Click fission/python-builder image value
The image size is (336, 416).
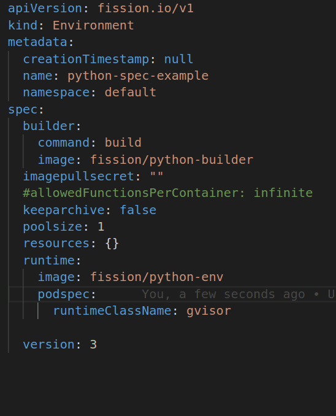pyautogui.click(x=172, y=160)
